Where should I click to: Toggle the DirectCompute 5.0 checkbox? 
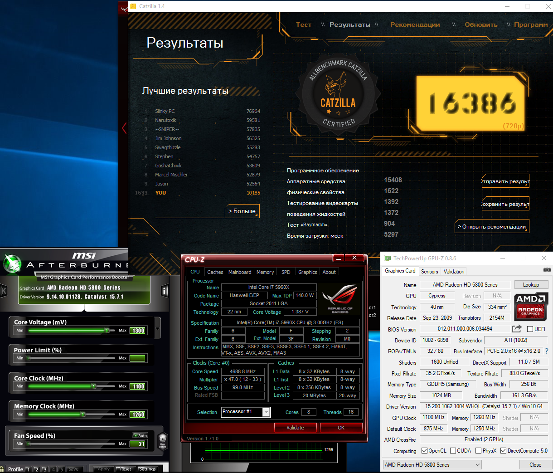pyautogui.click(x=503, y=451)
